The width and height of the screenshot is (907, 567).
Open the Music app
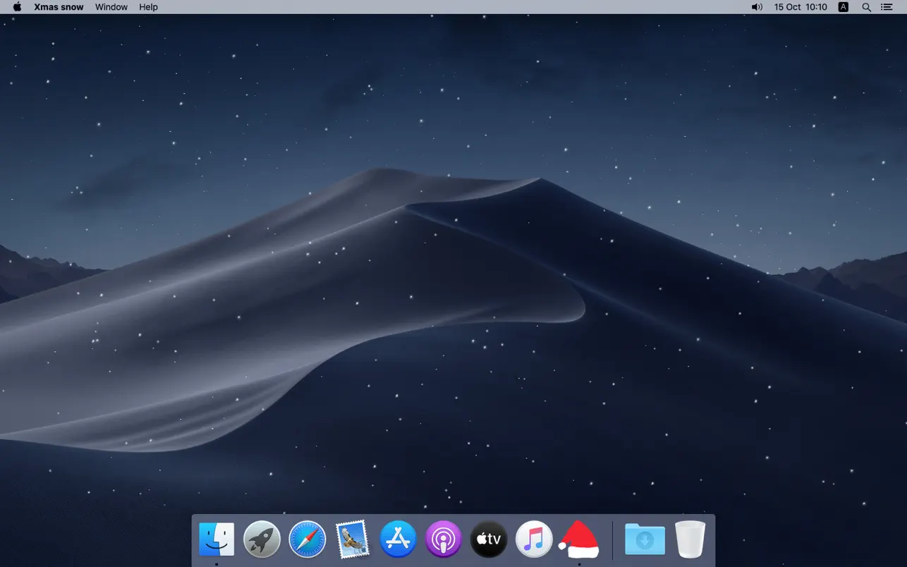(533, 539)
